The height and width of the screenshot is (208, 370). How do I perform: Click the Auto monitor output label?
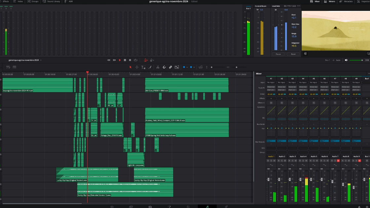coord(338,60)
